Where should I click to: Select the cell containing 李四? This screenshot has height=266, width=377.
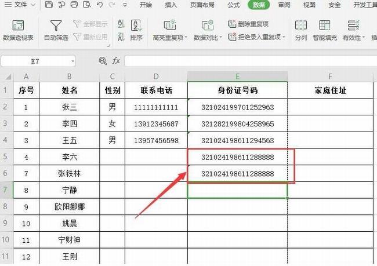(x=69, y=123)
